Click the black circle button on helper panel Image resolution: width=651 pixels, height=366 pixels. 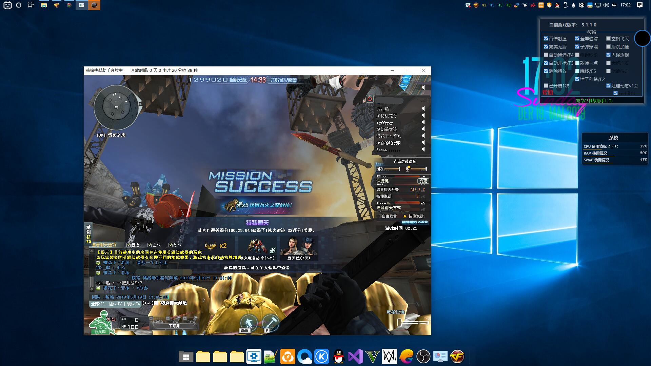point(642,38)
